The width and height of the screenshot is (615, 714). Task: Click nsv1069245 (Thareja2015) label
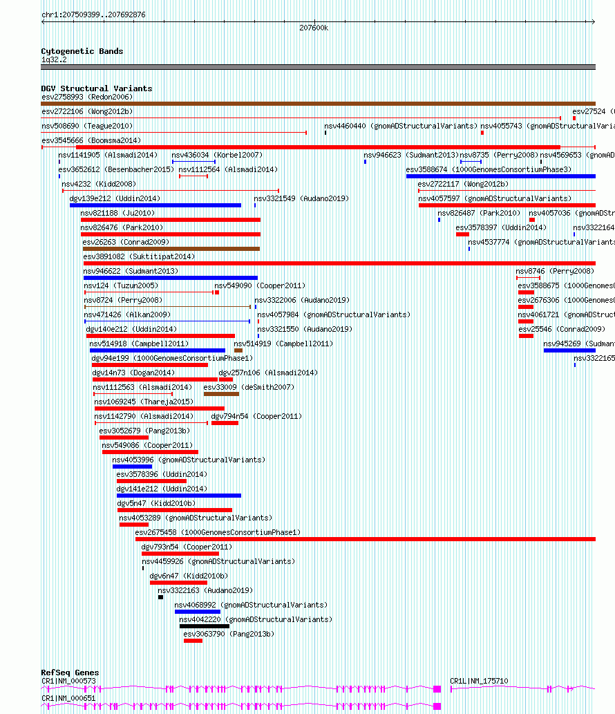[144, 403]
